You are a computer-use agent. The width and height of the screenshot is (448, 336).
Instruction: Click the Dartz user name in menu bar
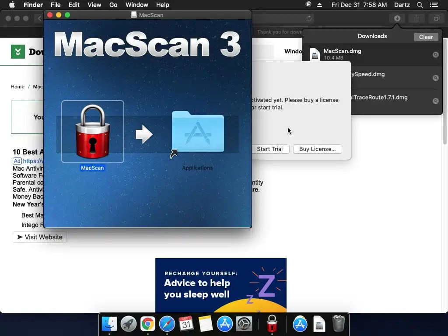tap(402, 5)
